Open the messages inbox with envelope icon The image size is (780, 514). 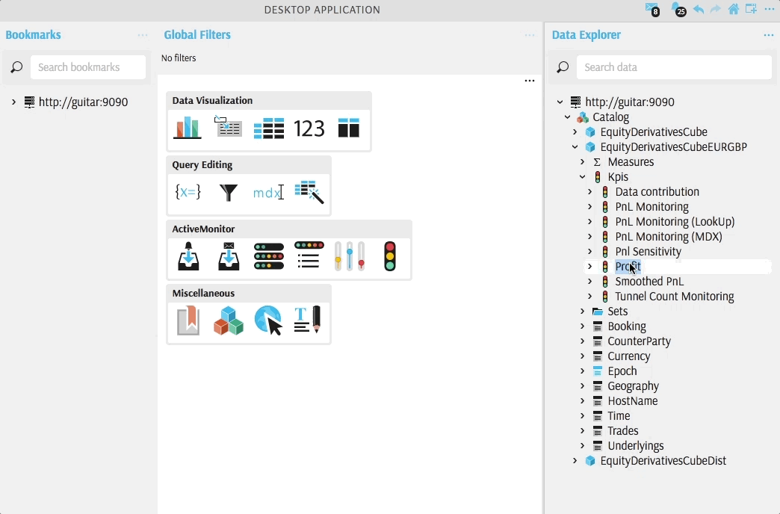[x=229, y=256]
